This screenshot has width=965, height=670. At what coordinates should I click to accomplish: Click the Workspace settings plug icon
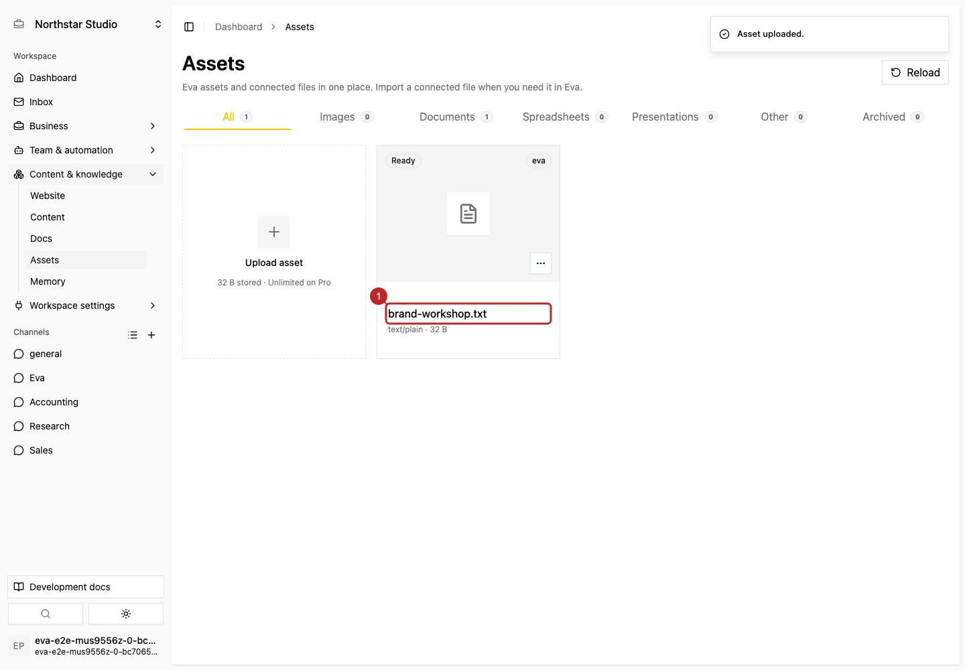19,306
